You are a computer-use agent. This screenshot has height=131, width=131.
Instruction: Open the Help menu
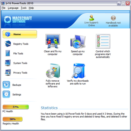31,8
